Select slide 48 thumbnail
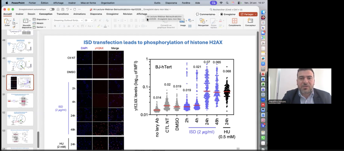This screenshot has width=344, height=151. 20,46
